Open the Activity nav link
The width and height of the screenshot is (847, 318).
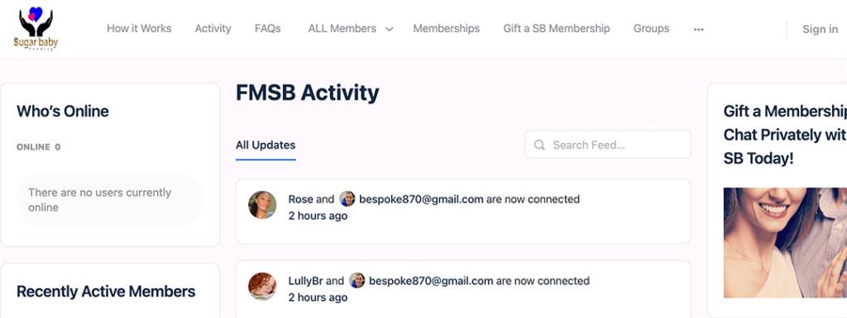pyautogui.click(x=213, y=29)
